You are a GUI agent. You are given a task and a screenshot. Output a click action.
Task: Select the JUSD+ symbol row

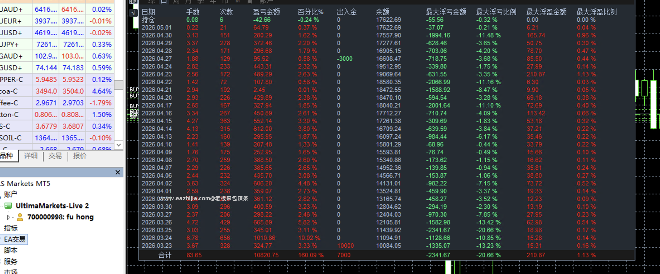(x=57, y=33)
